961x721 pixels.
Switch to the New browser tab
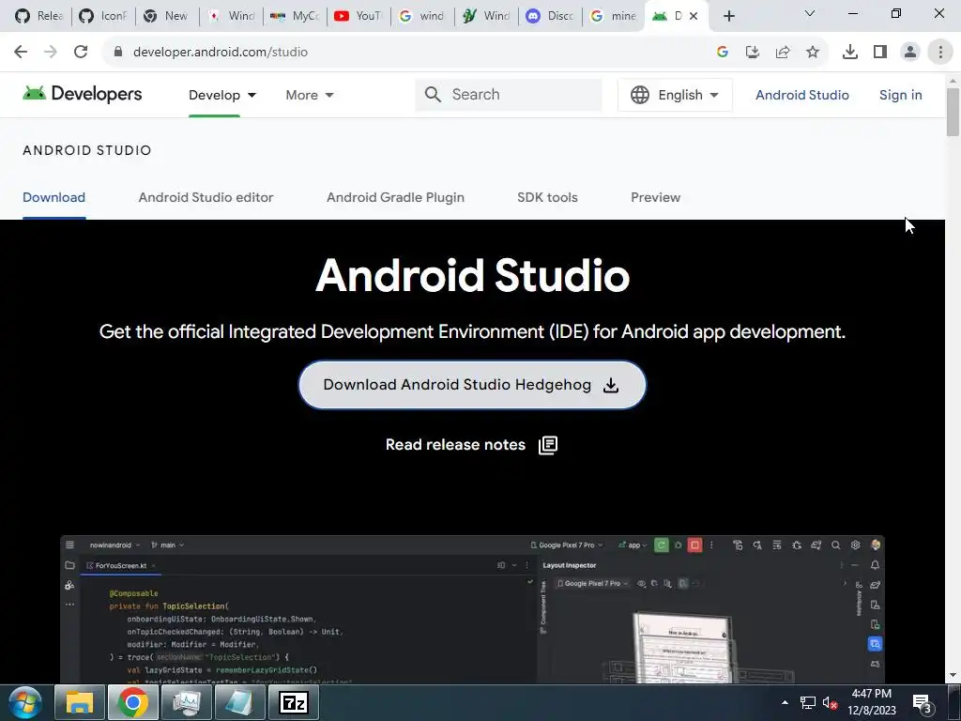coord(167,16)
